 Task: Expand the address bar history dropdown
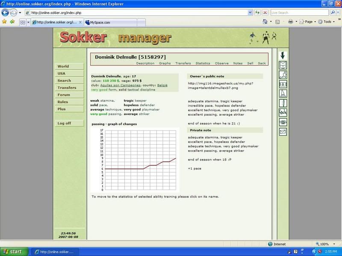click(251, 13)
